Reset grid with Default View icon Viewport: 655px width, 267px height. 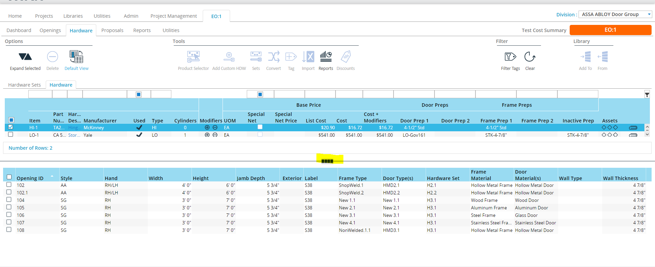tap(76, 57)
